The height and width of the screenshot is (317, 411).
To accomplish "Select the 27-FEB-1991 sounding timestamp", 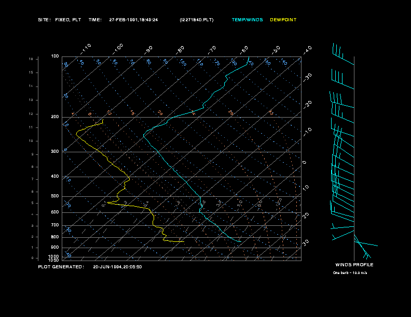I will click(x=133, y=20).
